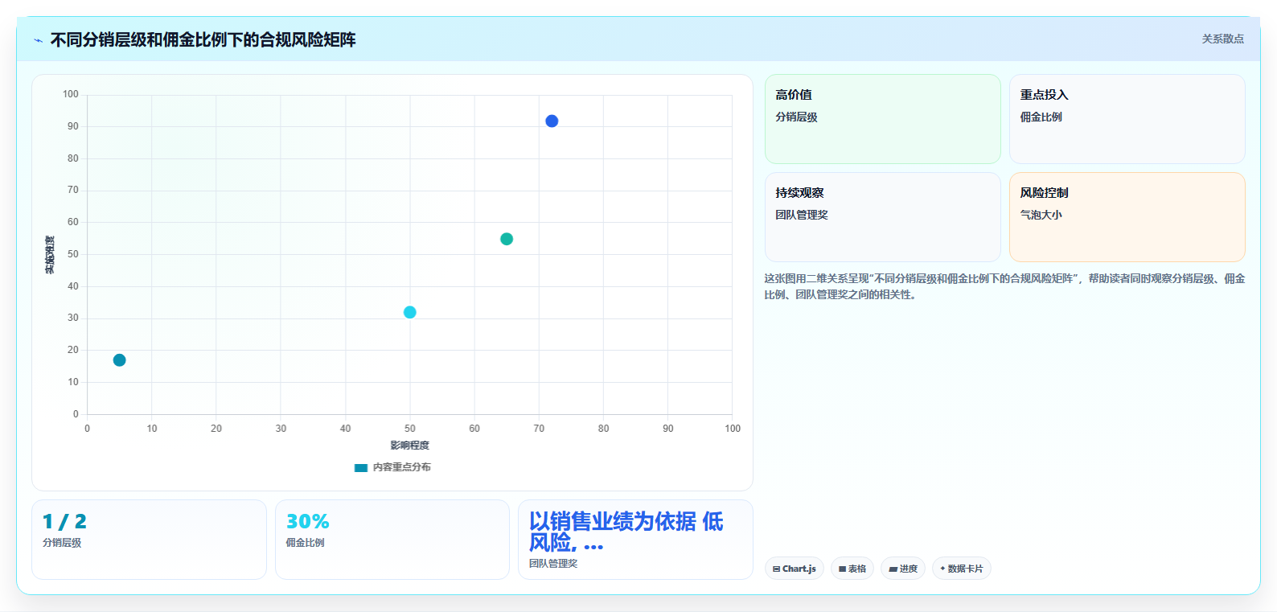Toggle the 内容重点分布 legend color box
The height and width of the screenshot is (612, 1277).
pyautogui.click(x=361, y=467)
